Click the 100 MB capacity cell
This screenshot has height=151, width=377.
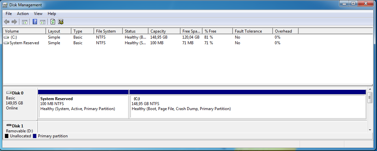point(157,43)
